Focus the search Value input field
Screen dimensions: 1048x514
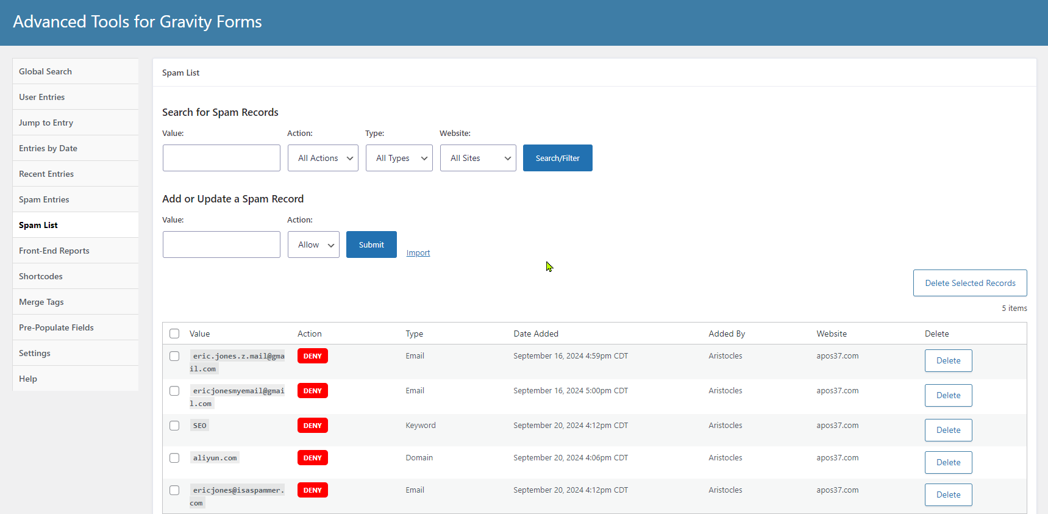coord(221,158)
